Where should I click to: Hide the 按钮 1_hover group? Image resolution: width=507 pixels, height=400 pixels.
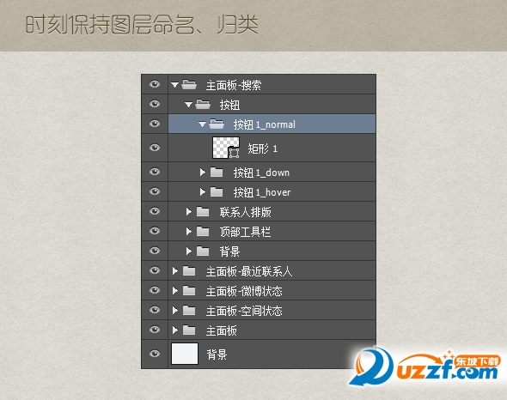click(x=155, y=191)
